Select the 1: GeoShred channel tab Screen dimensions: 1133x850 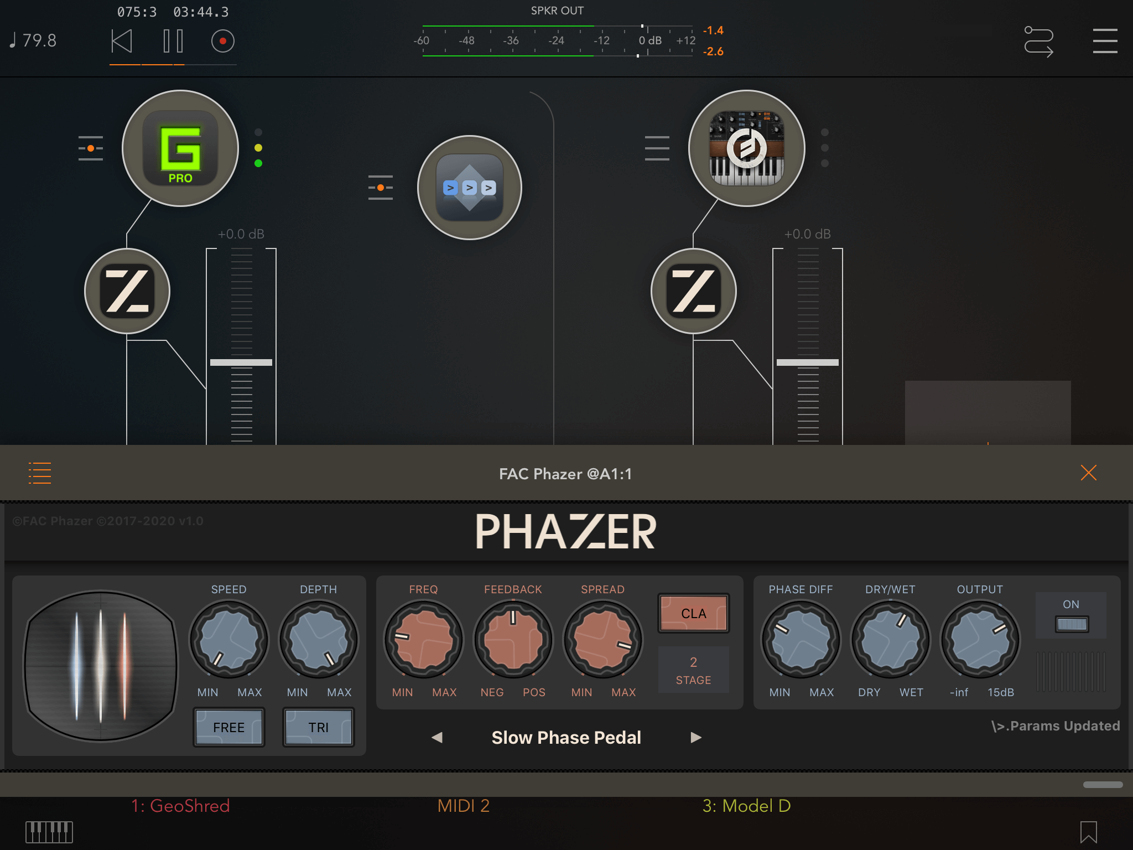[x=180, y=806]
